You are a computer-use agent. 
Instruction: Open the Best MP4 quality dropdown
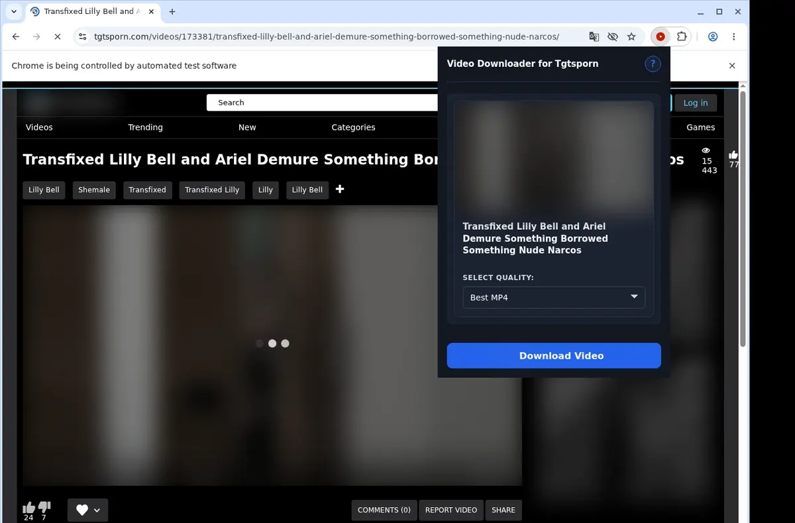point(554,297)
